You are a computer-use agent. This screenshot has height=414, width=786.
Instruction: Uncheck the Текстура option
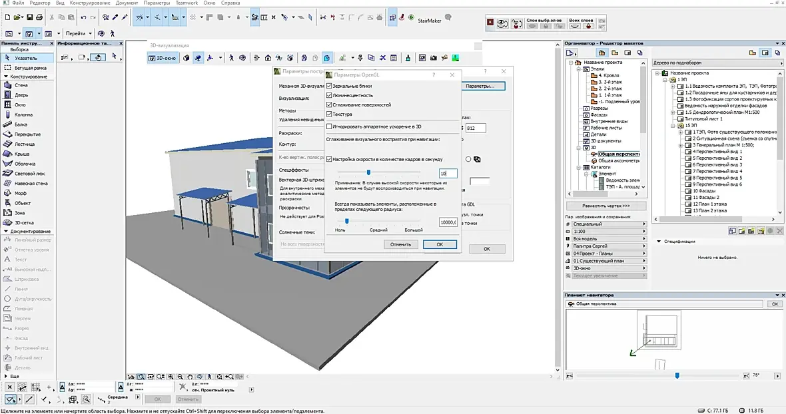pos(329,114)
